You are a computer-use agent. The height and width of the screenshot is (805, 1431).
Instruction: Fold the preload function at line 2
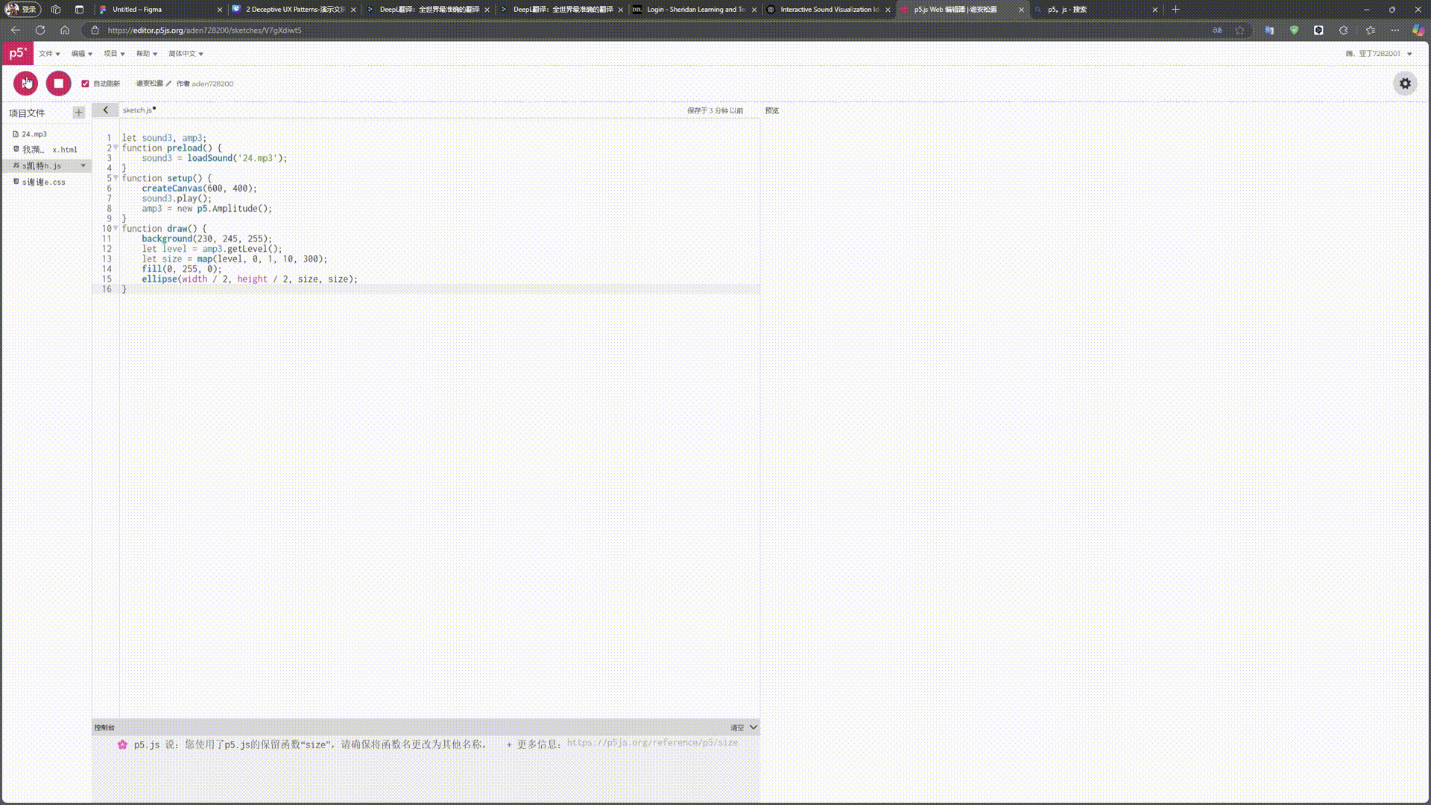tap(116, 148)
